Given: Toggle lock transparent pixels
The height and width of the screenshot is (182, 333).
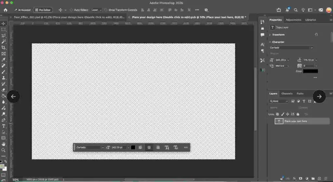Looking at the screenshot, I should [277, 114].
